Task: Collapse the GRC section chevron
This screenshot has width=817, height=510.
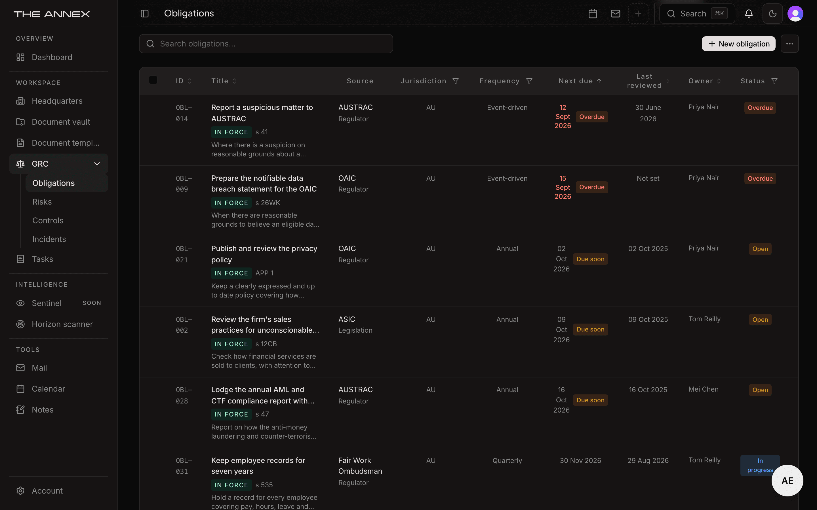Action: click(x=97, y=163)
